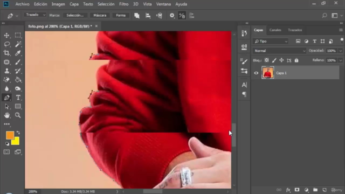The image size is (345, 194).
Task: Select the Blur tool
Action: [x=6, y=88]
